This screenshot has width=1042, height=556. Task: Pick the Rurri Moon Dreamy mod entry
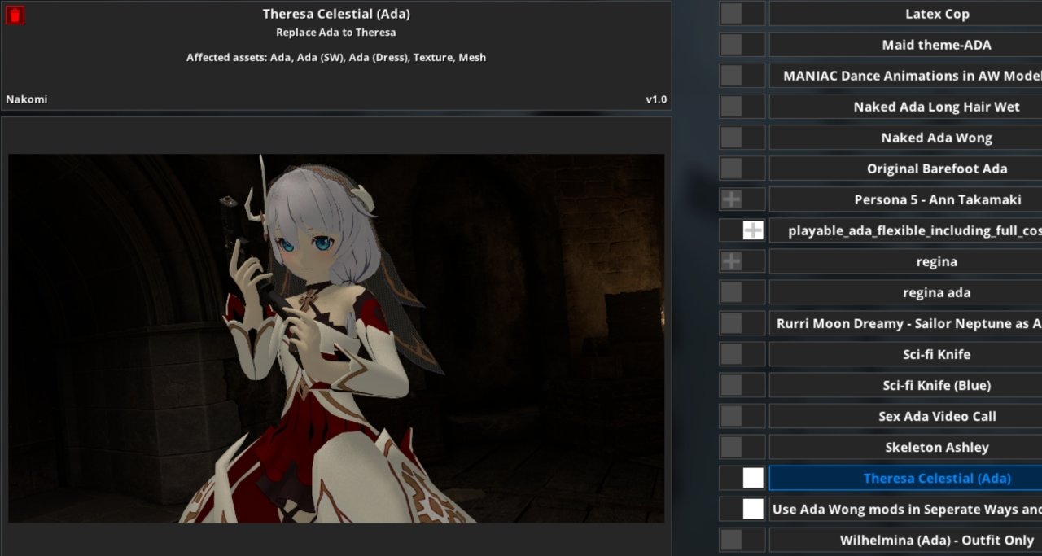point(905,323)
